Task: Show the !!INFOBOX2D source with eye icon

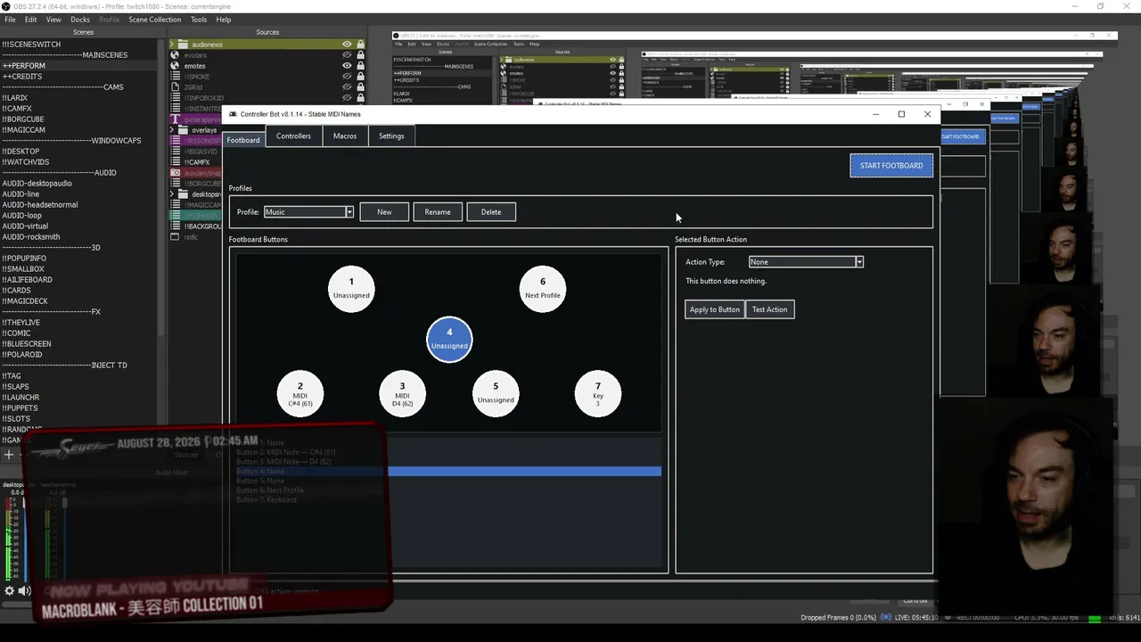Action: click(347, 98)
